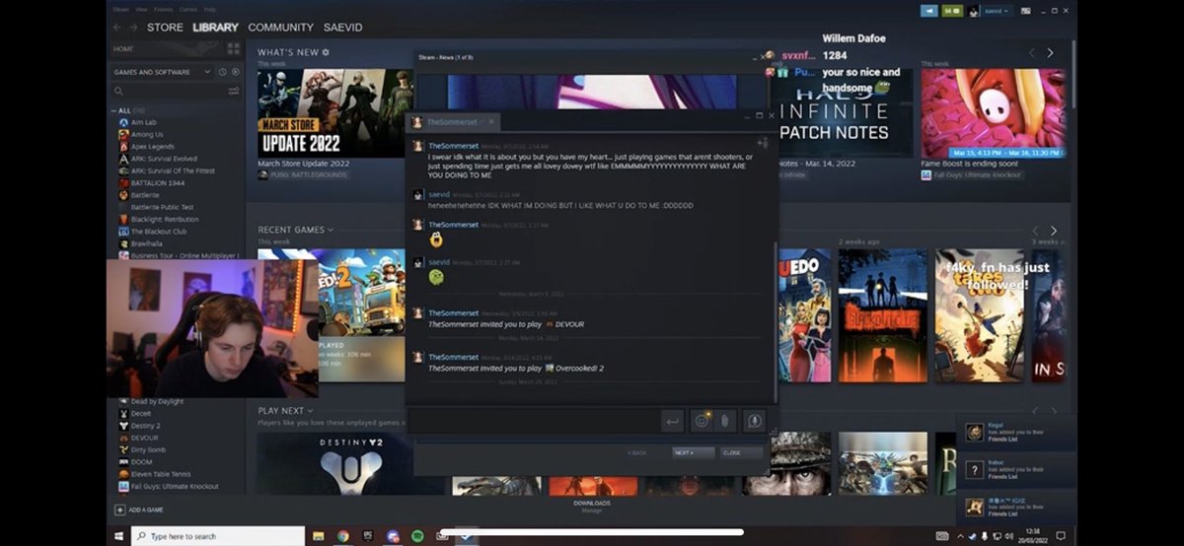Send the chat message with enter icon
1184x546 pixels.
673,421
